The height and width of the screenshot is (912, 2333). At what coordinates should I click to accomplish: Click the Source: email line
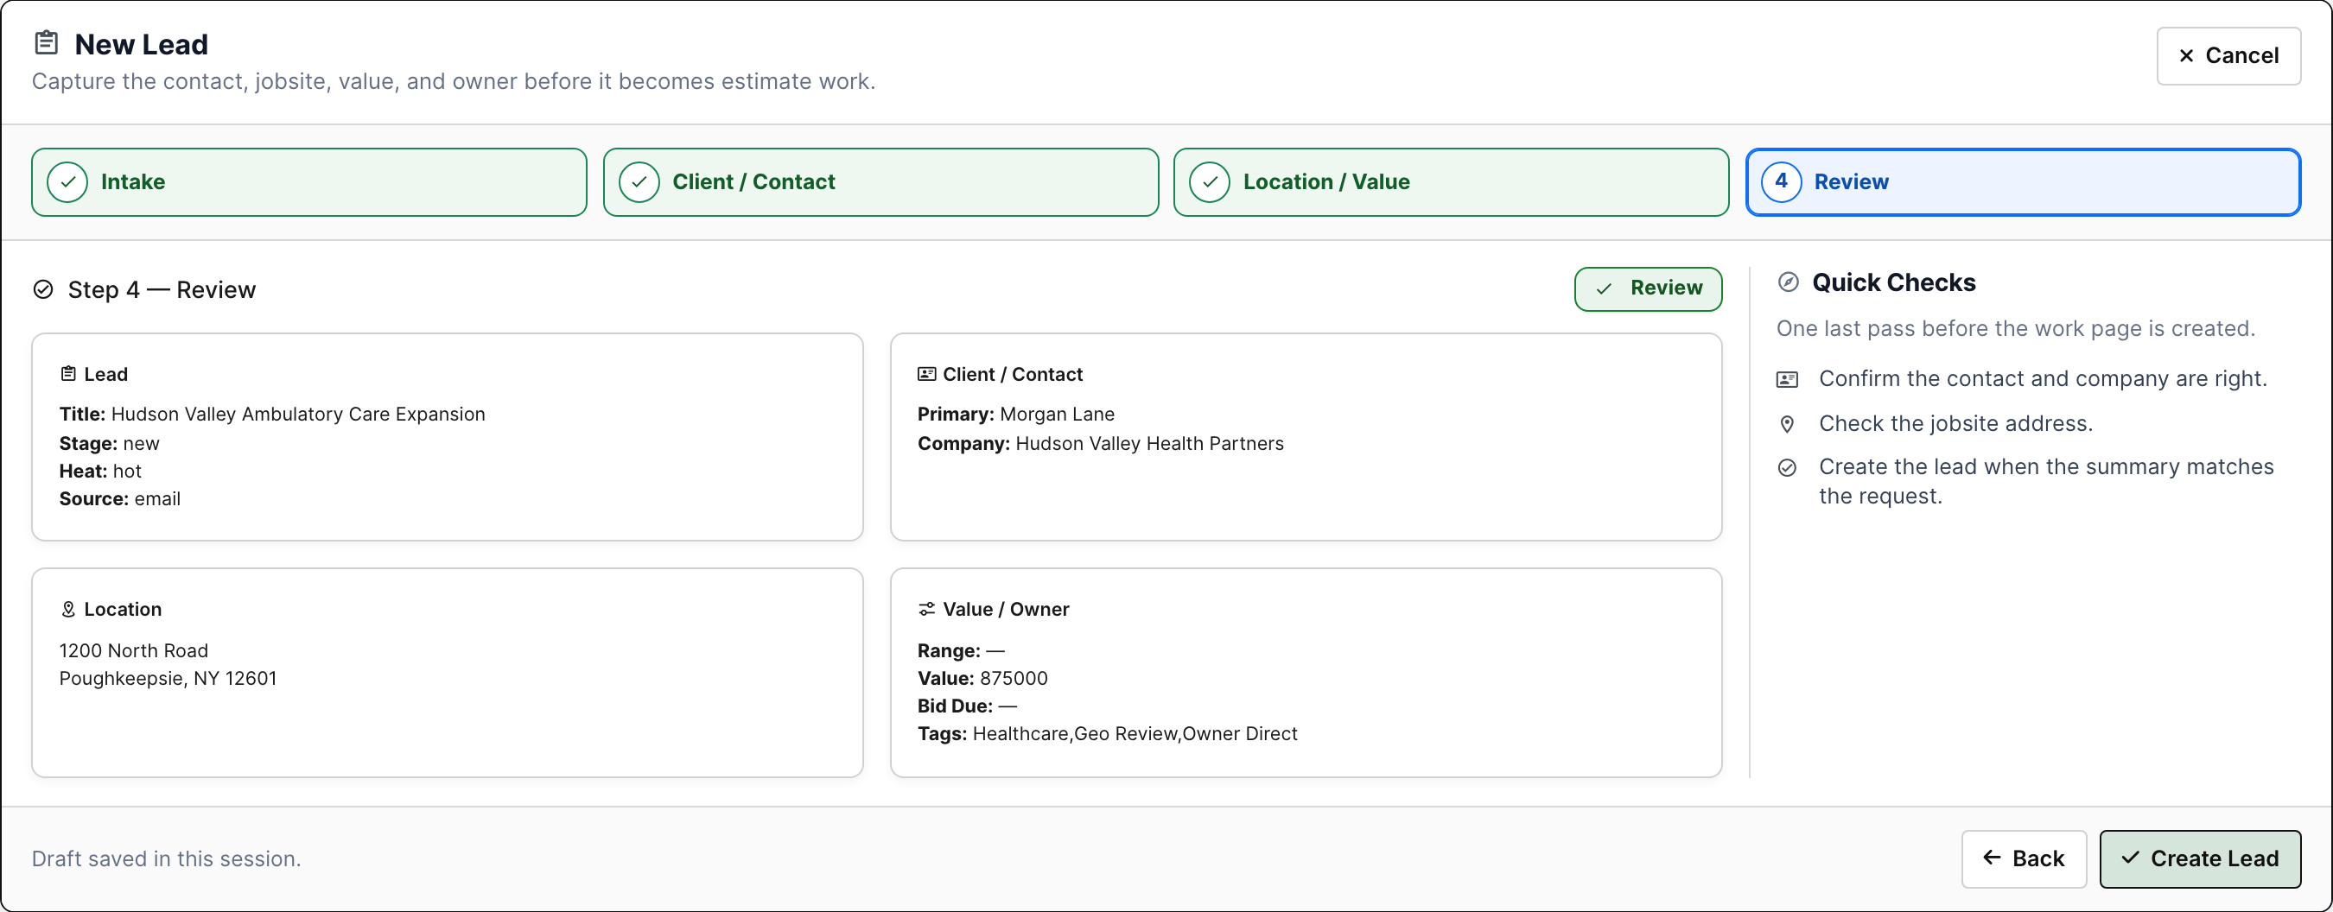coord(119,498)
